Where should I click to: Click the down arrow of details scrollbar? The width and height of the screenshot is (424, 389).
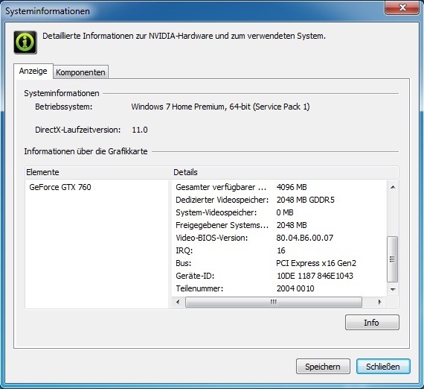393,290
